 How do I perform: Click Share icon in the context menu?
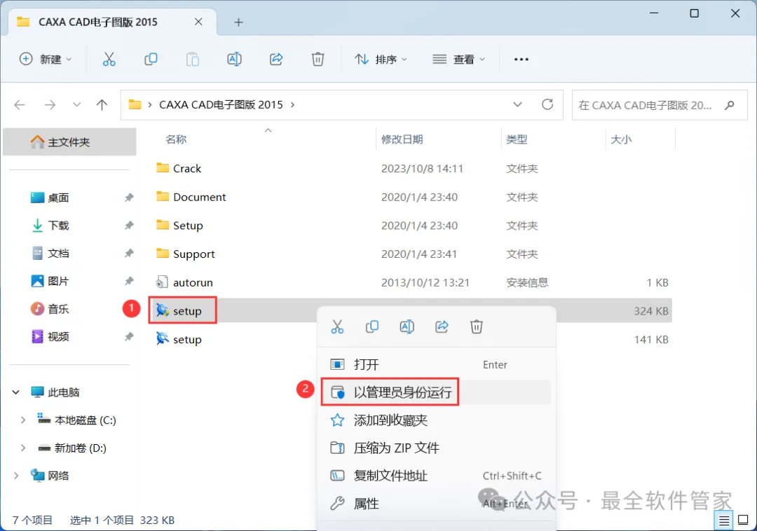(x=442, y=326)
